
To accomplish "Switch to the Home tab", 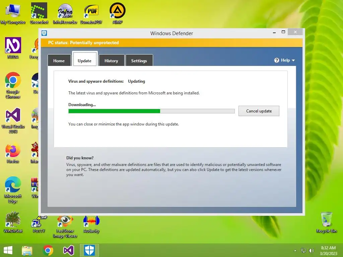I will pos(59,61).
